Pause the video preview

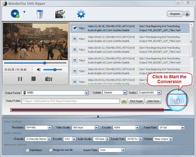coord(20,79)
